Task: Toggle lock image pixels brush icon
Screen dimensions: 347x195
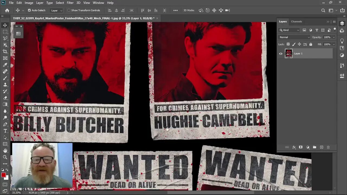Action: (294, 44)
